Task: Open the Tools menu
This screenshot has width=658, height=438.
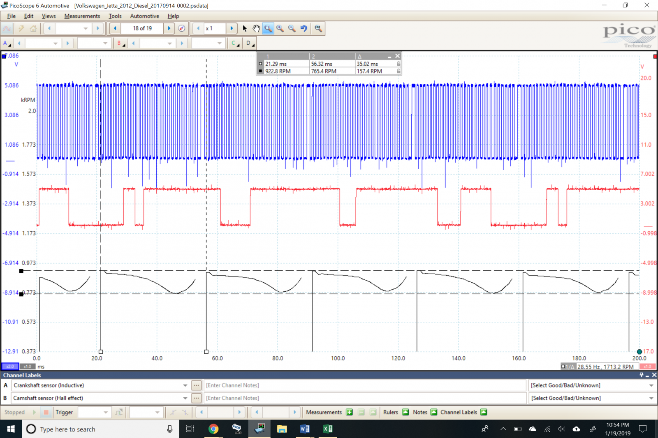Action: pyautogui.click(x=115, y=16)
